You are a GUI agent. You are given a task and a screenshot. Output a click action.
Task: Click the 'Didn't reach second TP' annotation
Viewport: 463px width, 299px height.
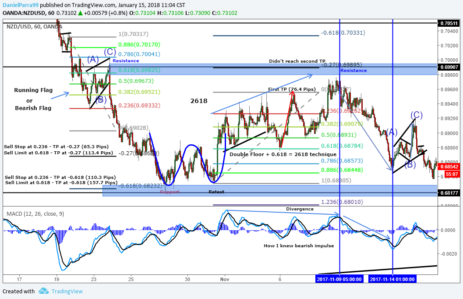(297, 61)
